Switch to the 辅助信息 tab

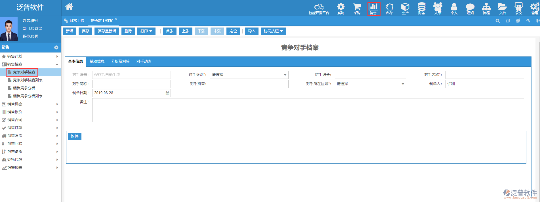coord(97,62)
